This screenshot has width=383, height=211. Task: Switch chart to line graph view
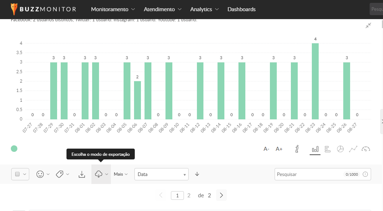point(353,149)
